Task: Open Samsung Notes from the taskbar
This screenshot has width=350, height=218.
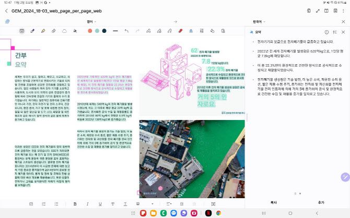Action: 143,213
